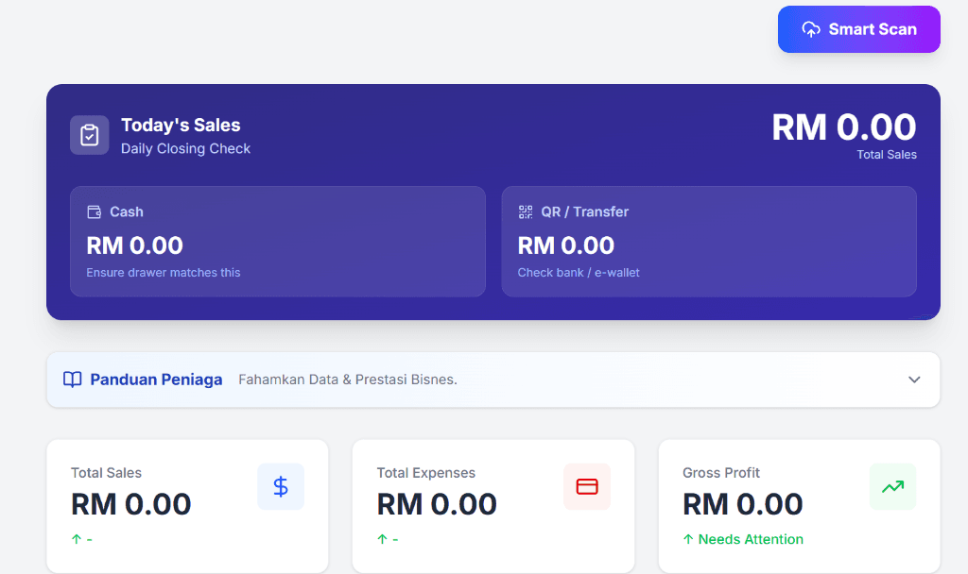Click the Daily Closing Check label
The image size is (968, 574).
(185, 148)
